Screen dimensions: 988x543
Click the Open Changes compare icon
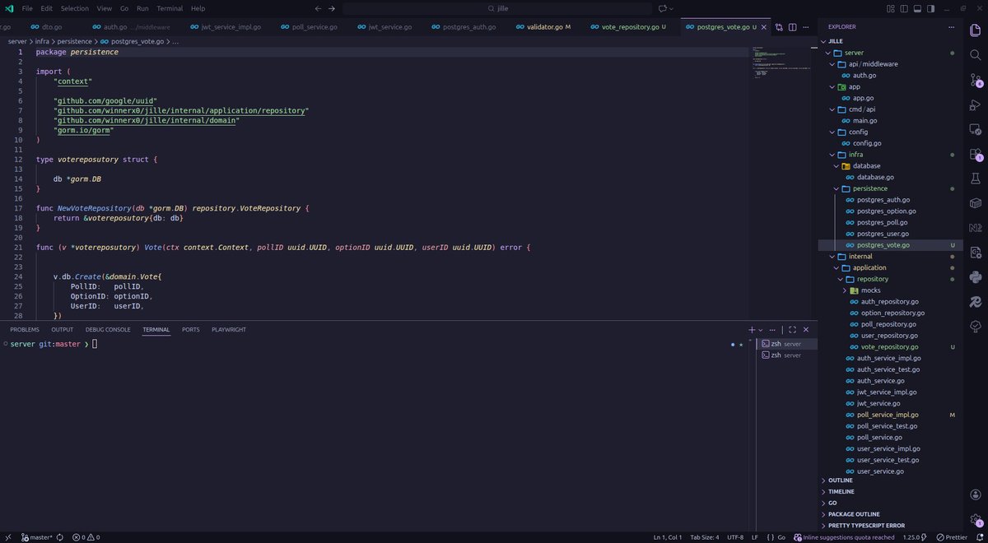pos(779,26)
